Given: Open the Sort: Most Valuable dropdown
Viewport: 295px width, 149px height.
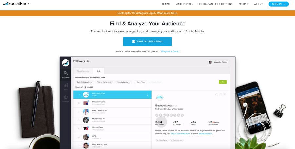Looking at the screenshot, I should (85, 82).
